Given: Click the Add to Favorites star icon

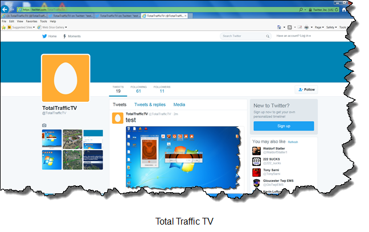Looking at the screenshot, I should click(x=3, y=27).
